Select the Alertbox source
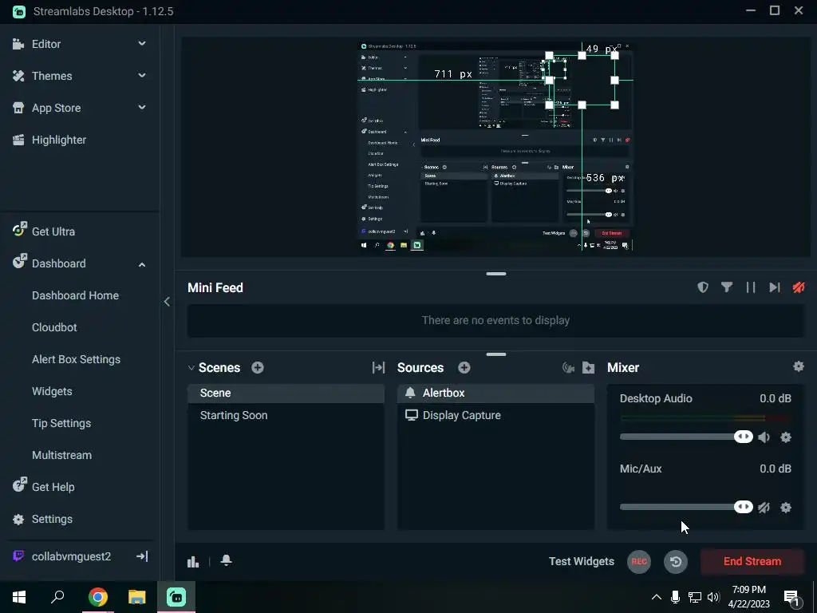The height and width of the screenshot is (613, 817). pyautogui.click(x=496, y=393)
